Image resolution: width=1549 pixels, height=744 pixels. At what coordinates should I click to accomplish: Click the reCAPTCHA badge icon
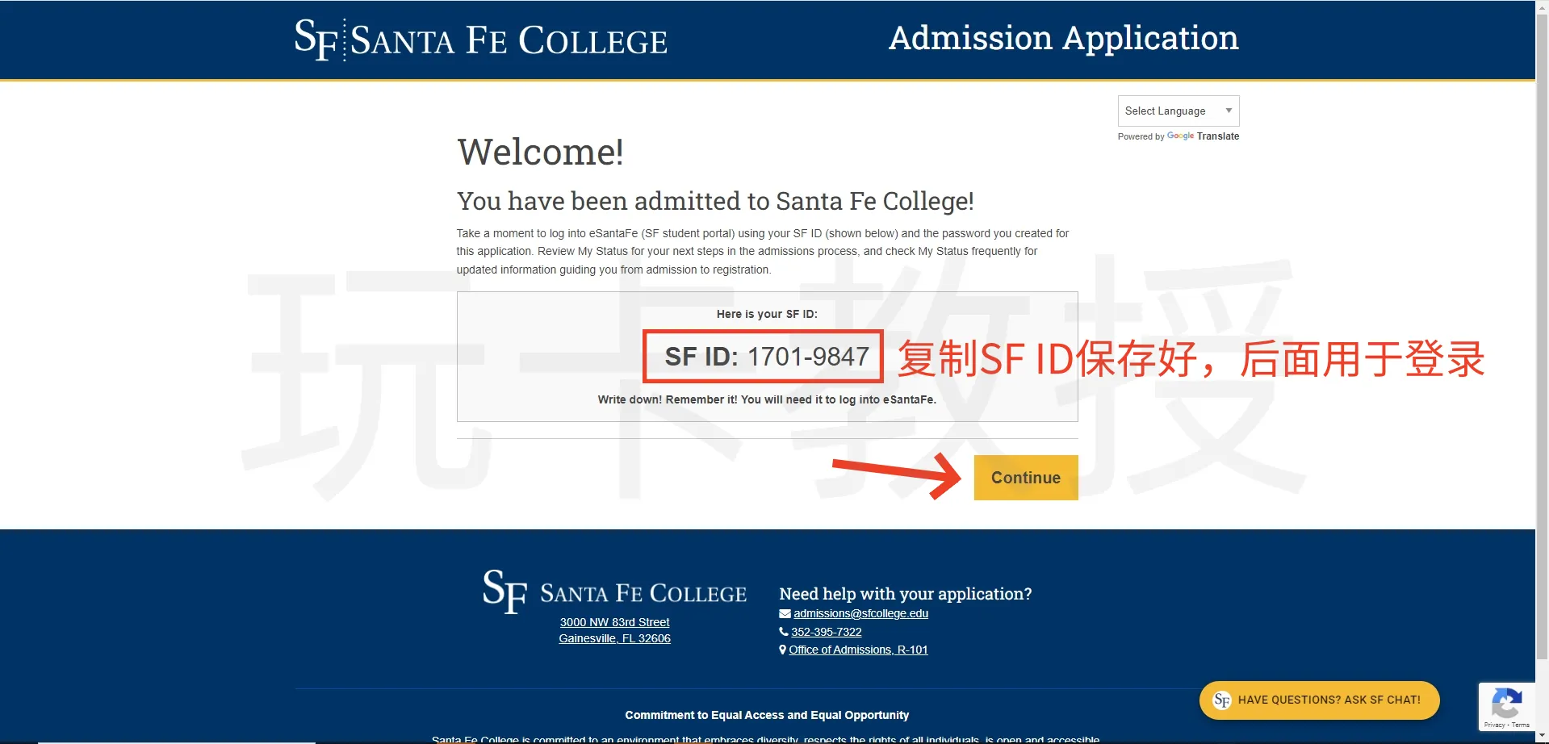(x=1506, y=704)
